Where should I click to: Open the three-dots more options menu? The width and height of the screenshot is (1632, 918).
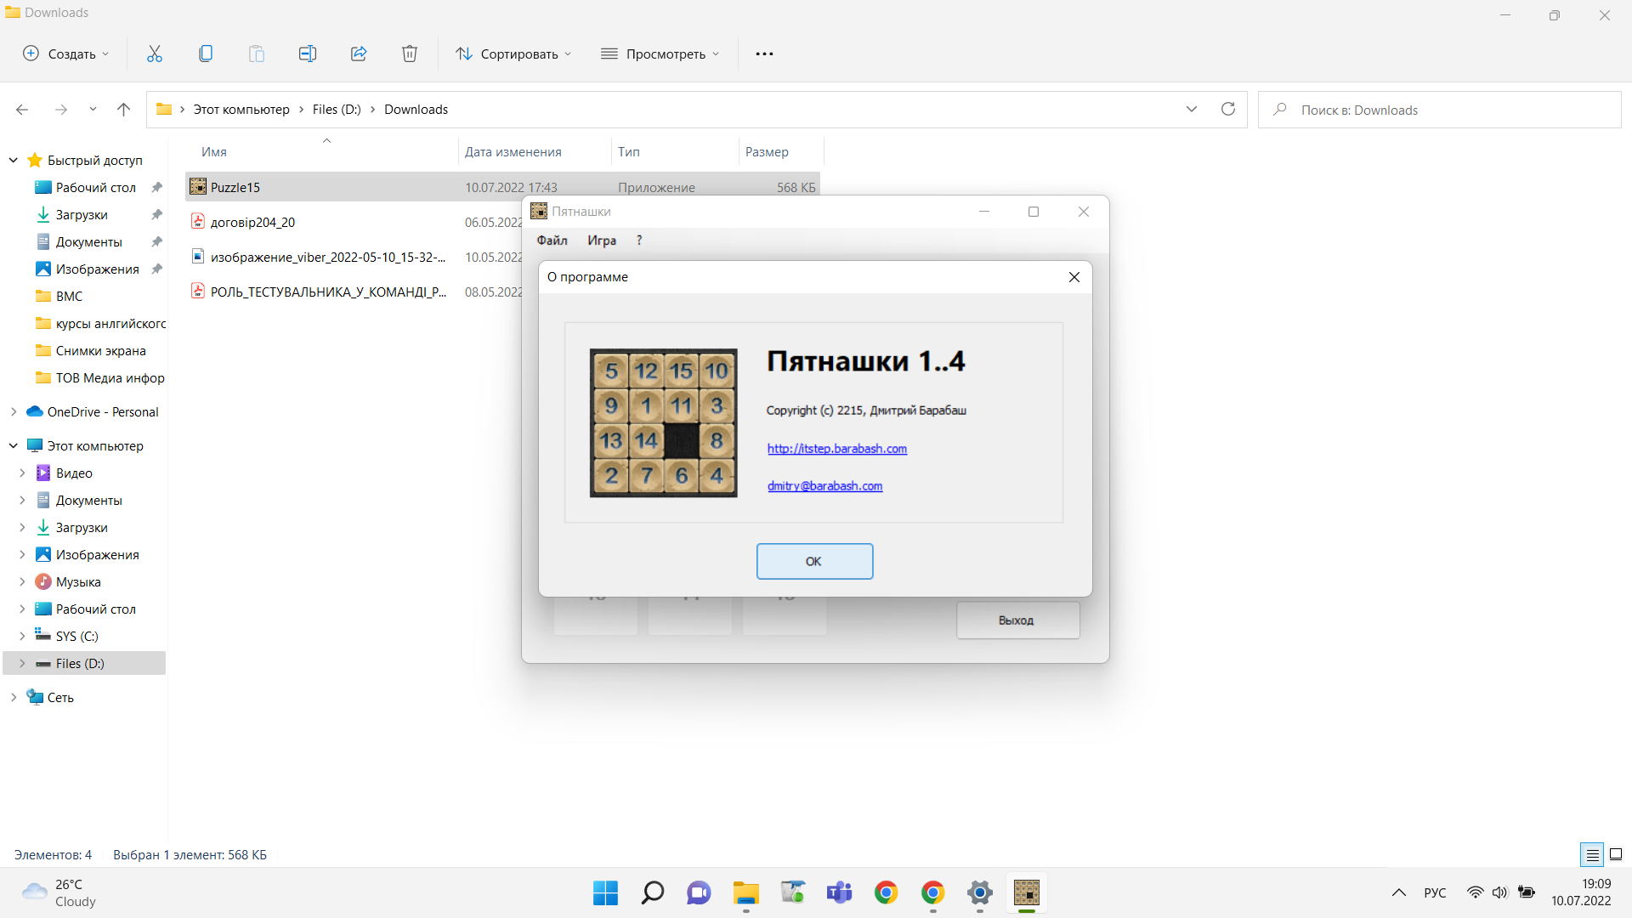[764, 54]
